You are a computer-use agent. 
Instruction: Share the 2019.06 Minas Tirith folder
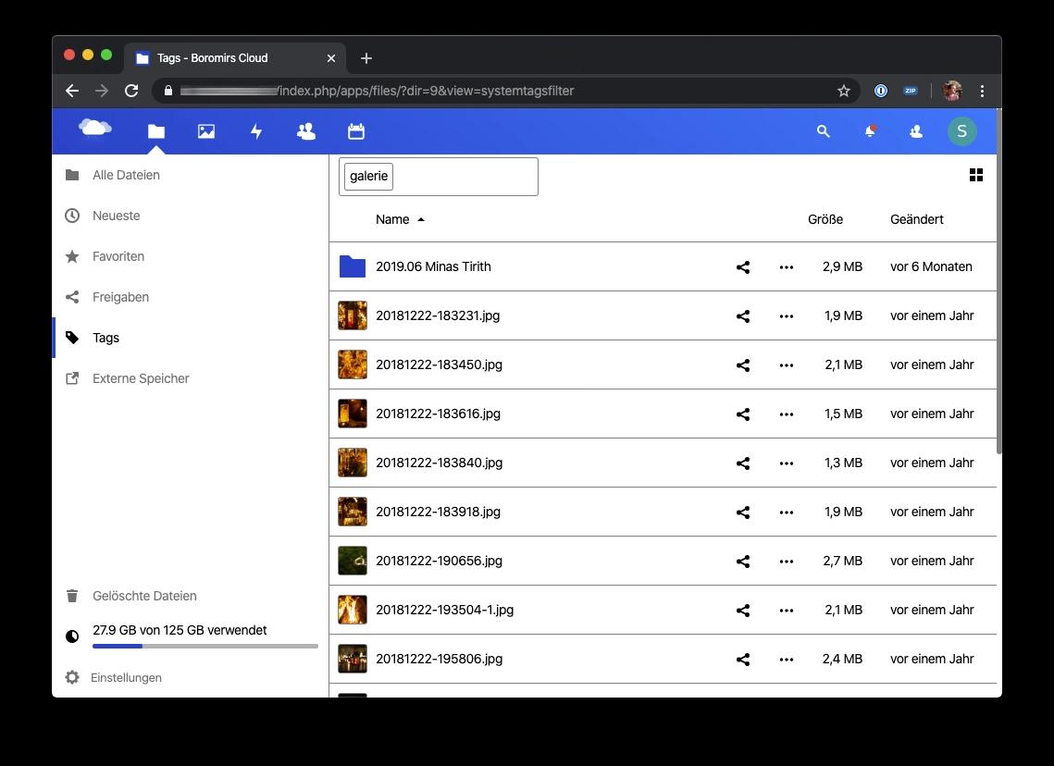click(x=742, y=267)
